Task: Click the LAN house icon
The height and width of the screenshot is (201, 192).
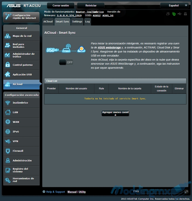Action: (8, 112)
